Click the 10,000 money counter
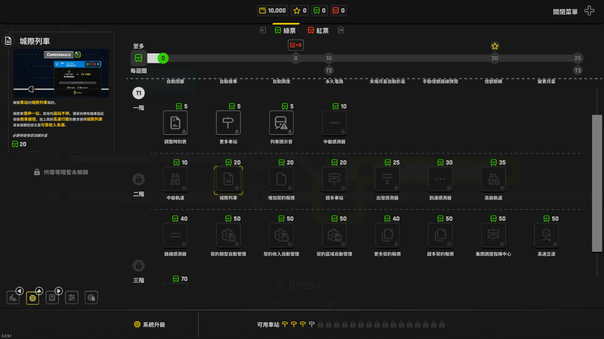The image size is (604, 339). tap(273, 10)
